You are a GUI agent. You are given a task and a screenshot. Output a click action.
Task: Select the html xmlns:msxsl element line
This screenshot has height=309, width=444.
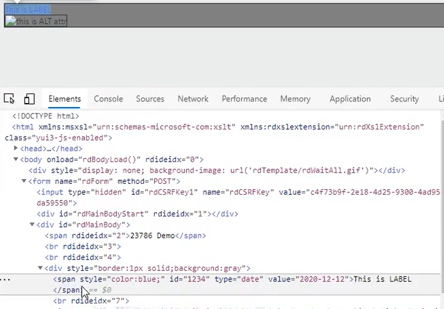[218, 127]
